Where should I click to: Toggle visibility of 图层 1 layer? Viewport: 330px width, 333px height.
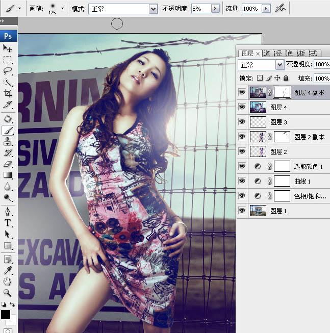(242, 211)
